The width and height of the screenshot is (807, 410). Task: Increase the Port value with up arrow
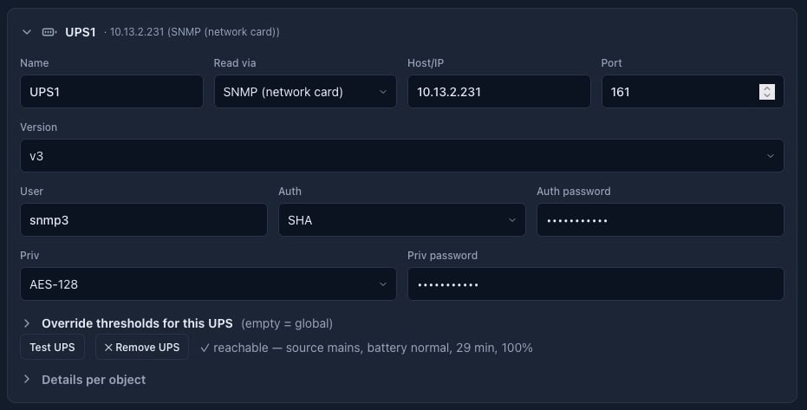point(767,88)
